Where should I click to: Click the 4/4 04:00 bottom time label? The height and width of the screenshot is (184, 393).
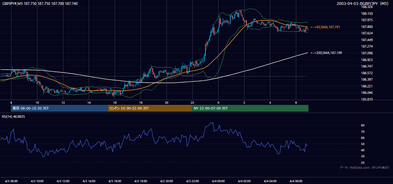point(270,181)
